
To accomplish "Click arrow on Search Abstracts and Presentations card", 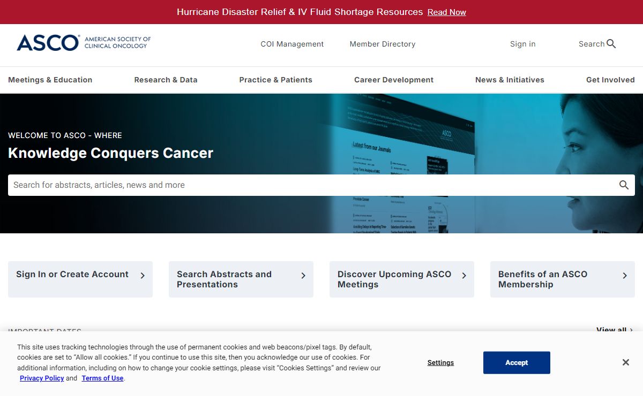I will click(303, 276).
